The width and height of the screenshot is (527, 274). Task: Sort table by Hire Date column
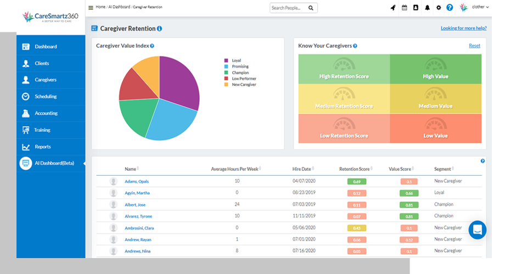[302, 169]
